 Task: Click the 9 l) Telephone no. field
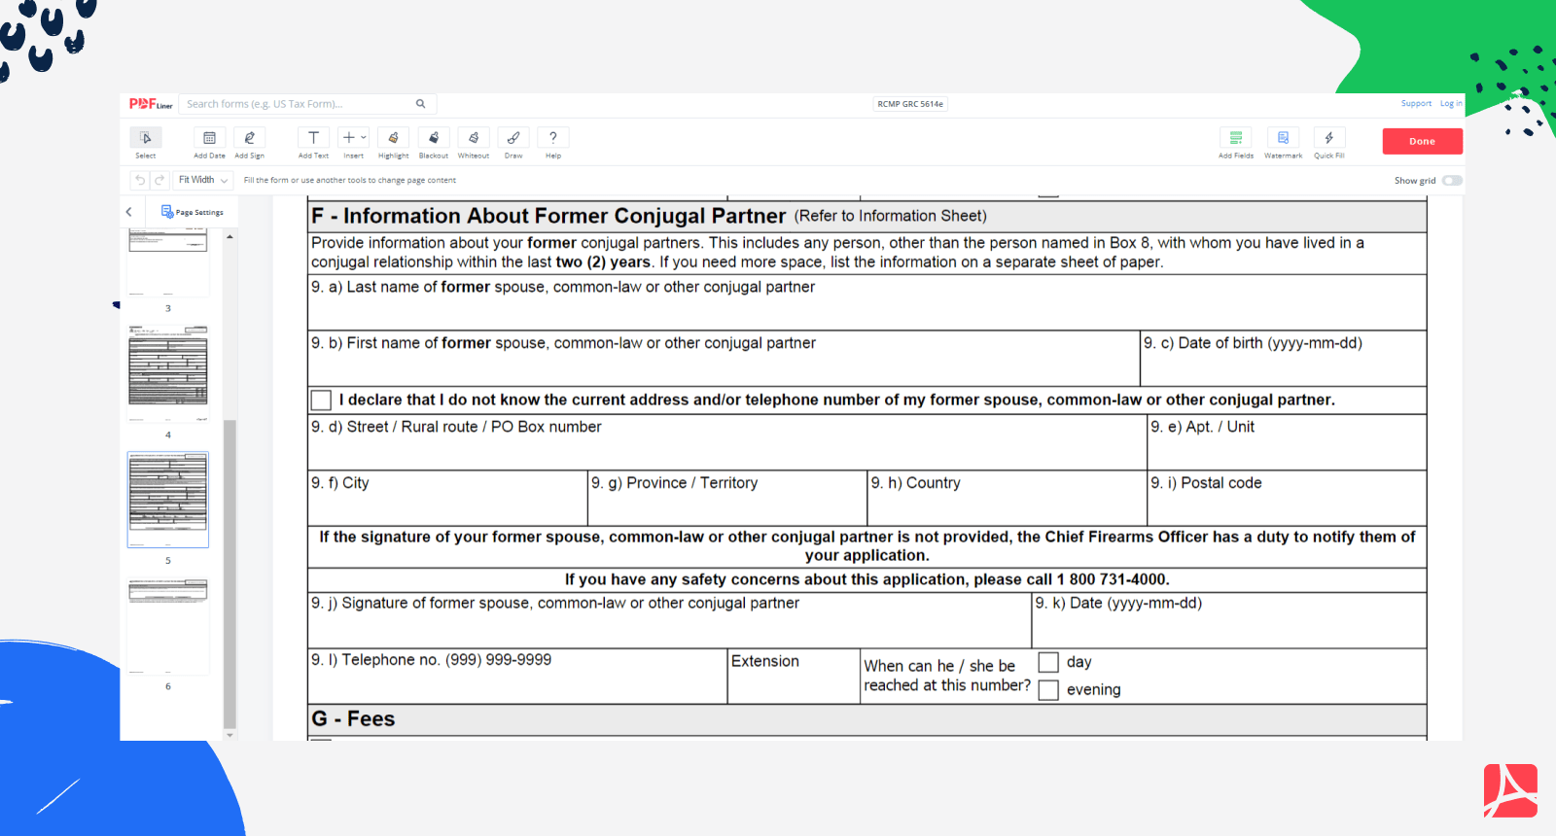click(x=517, y=677)
